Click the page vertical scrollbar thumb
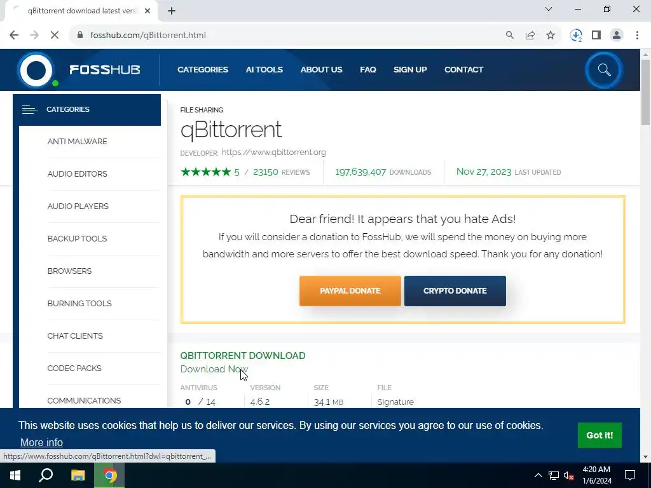 [645, 92]
